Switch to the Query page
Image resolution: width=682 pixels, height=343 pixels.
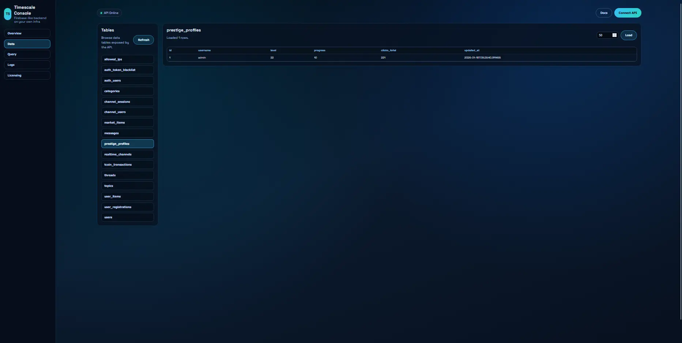click(27, 54)
